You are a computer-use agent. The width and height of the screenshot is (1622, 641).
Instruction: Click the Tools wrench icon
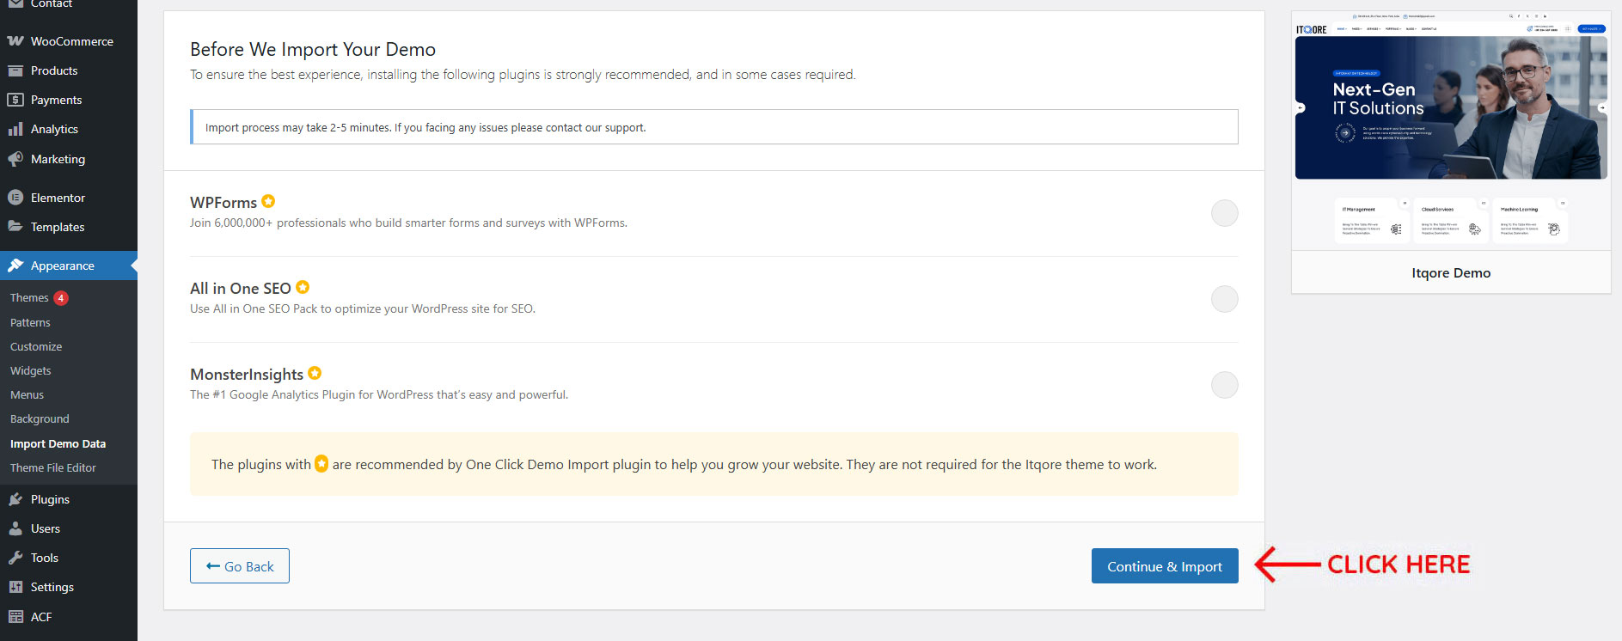pyautogui.click(x=15, y=558)
